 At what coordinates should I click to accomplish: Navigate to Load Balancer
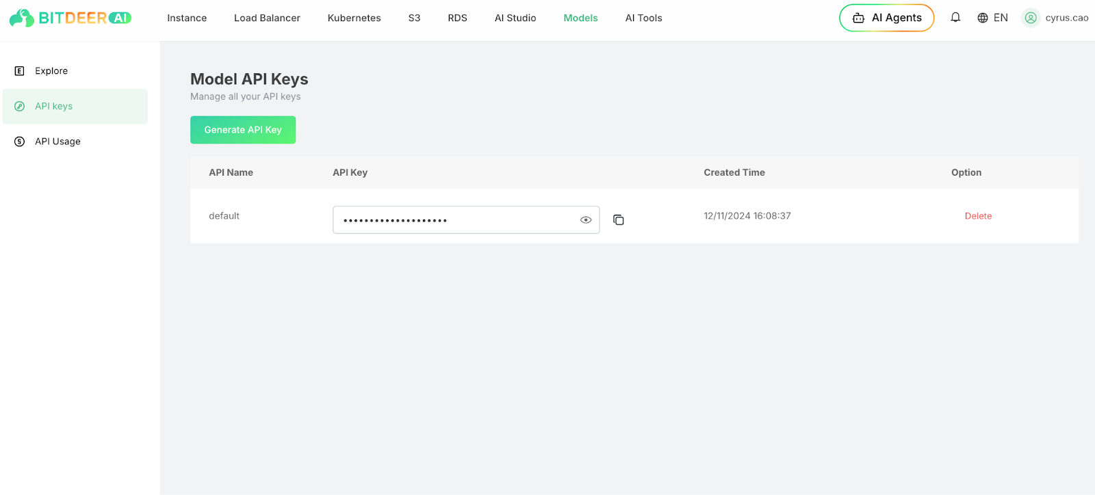pos(267,18)
